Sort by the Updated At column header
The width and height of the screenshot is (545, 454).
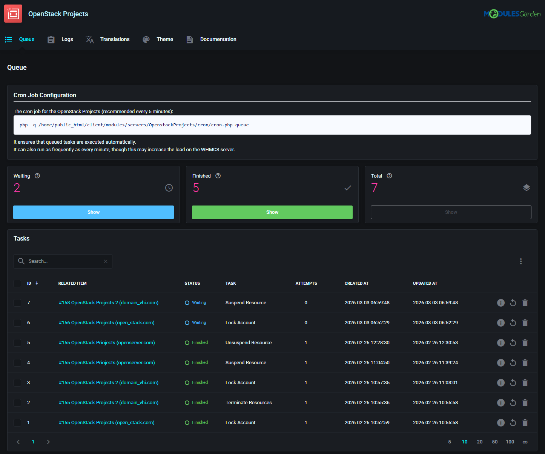425,283
